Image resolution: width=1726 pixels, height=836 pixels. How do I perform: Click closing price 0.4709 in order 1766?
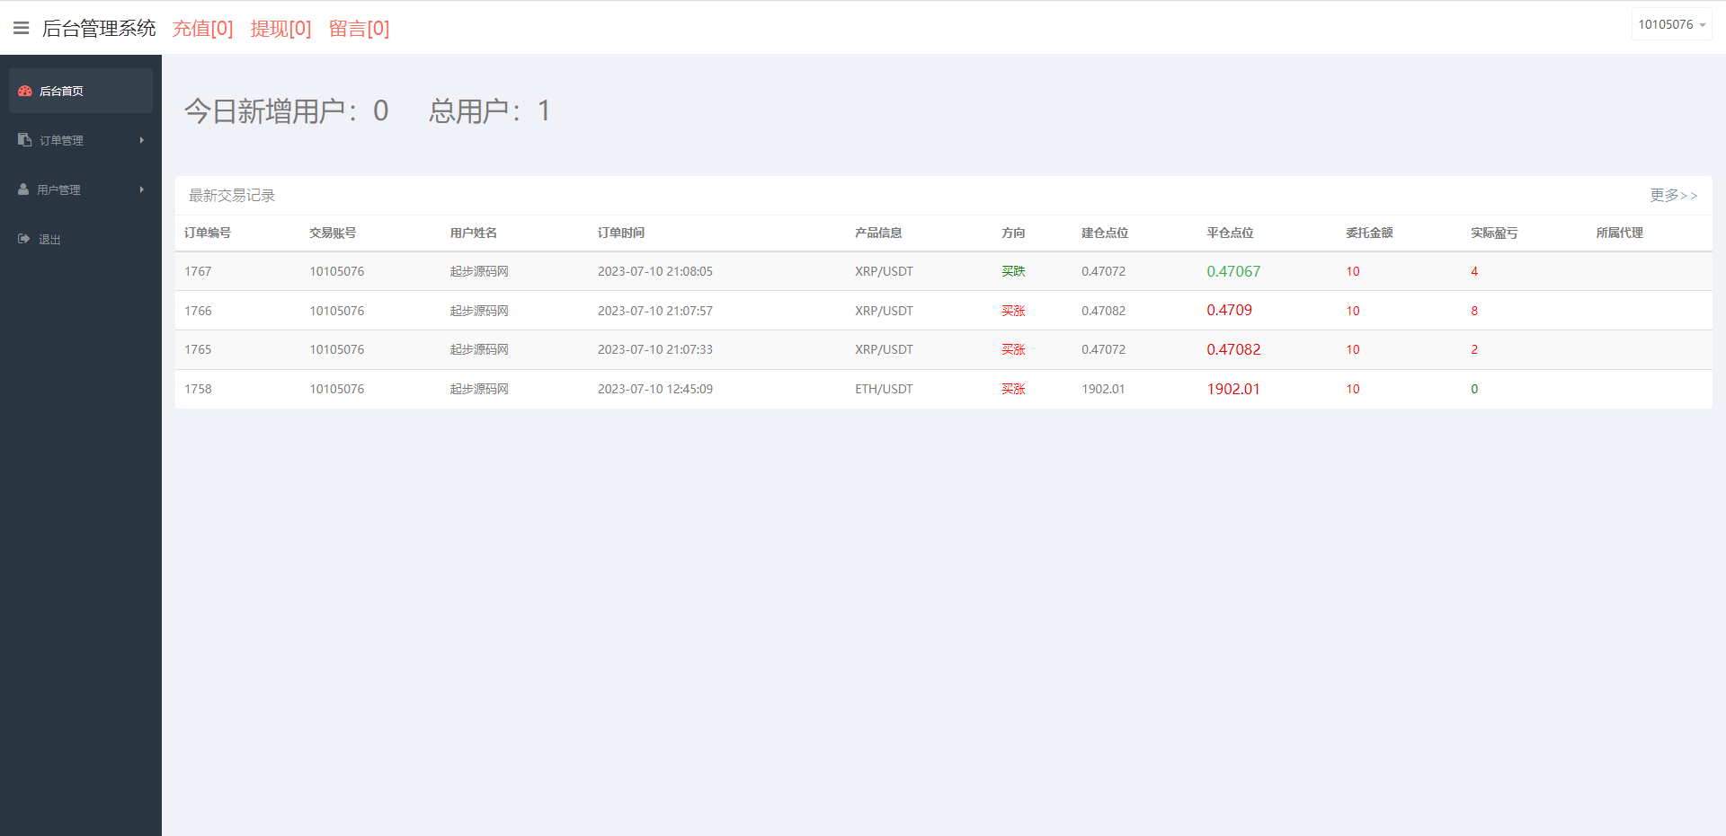(x=1229, y=310)
